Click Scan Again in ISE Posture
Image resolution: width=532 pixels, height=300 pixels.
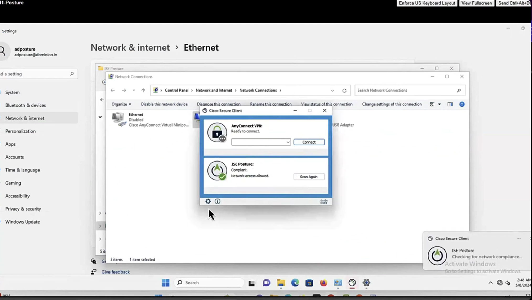pyautogui.click(x=309, y=177)
